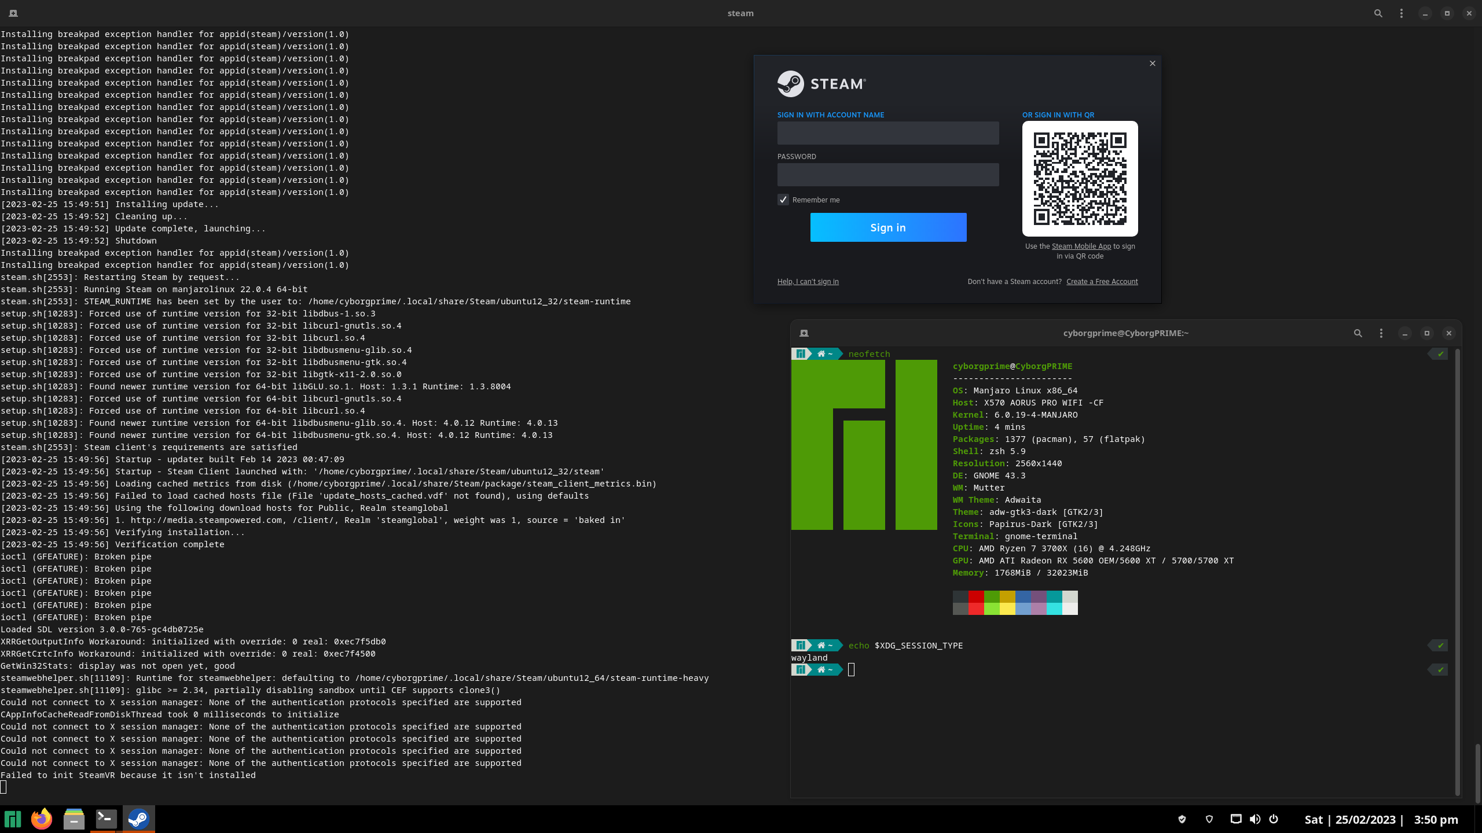Click the green checkmark beside neofetch command
The image size is (1482, 833).
coord(1440,354)
